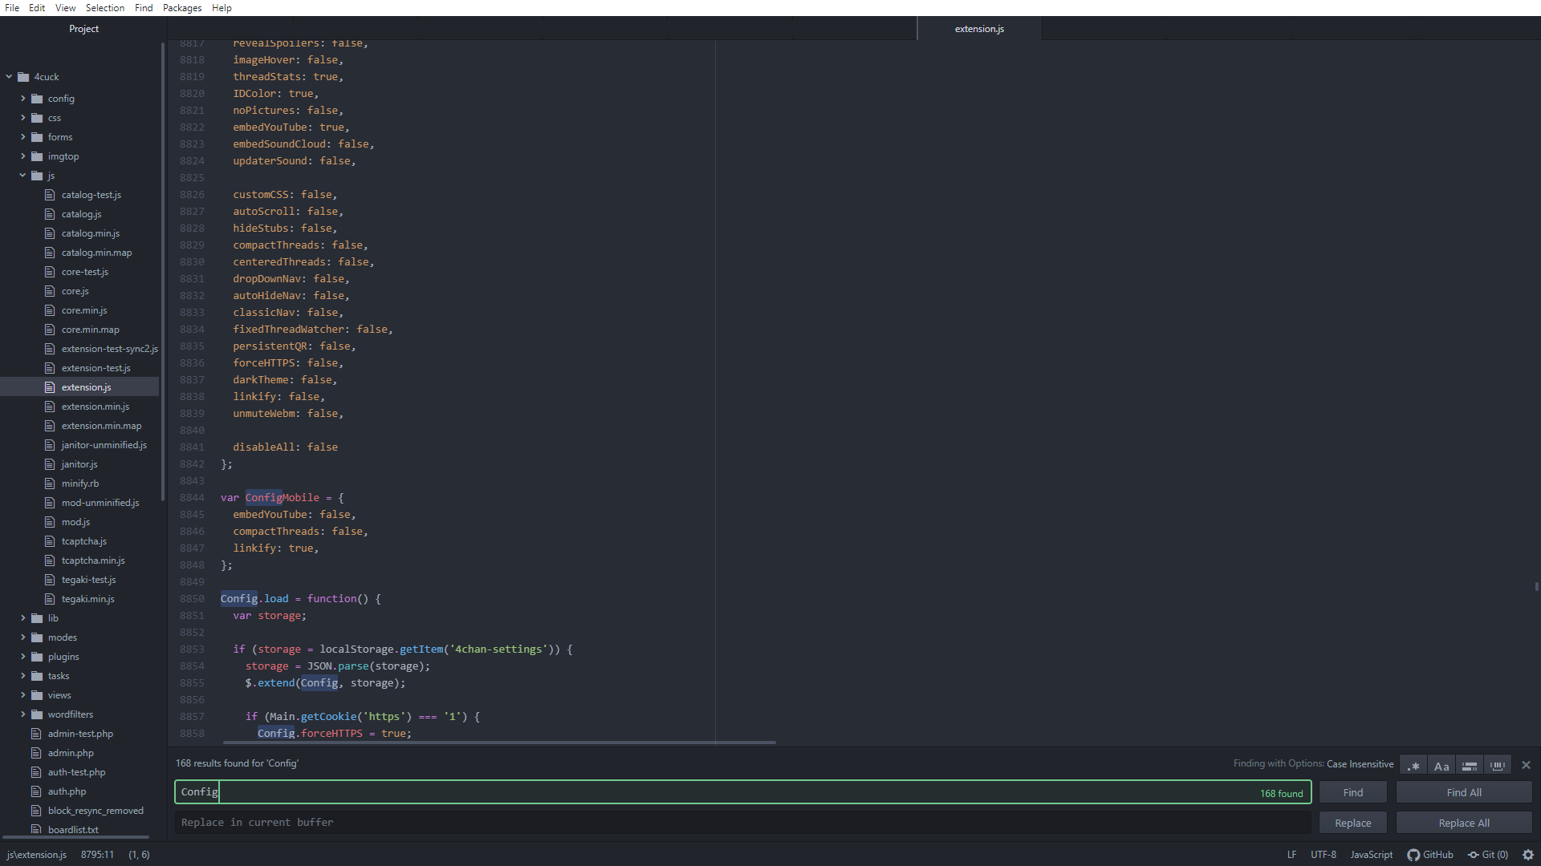Viewport: 1541px width, 866px height.
Task: Select janitor-unminified.js file icon
Action: [x=50, y=445]
